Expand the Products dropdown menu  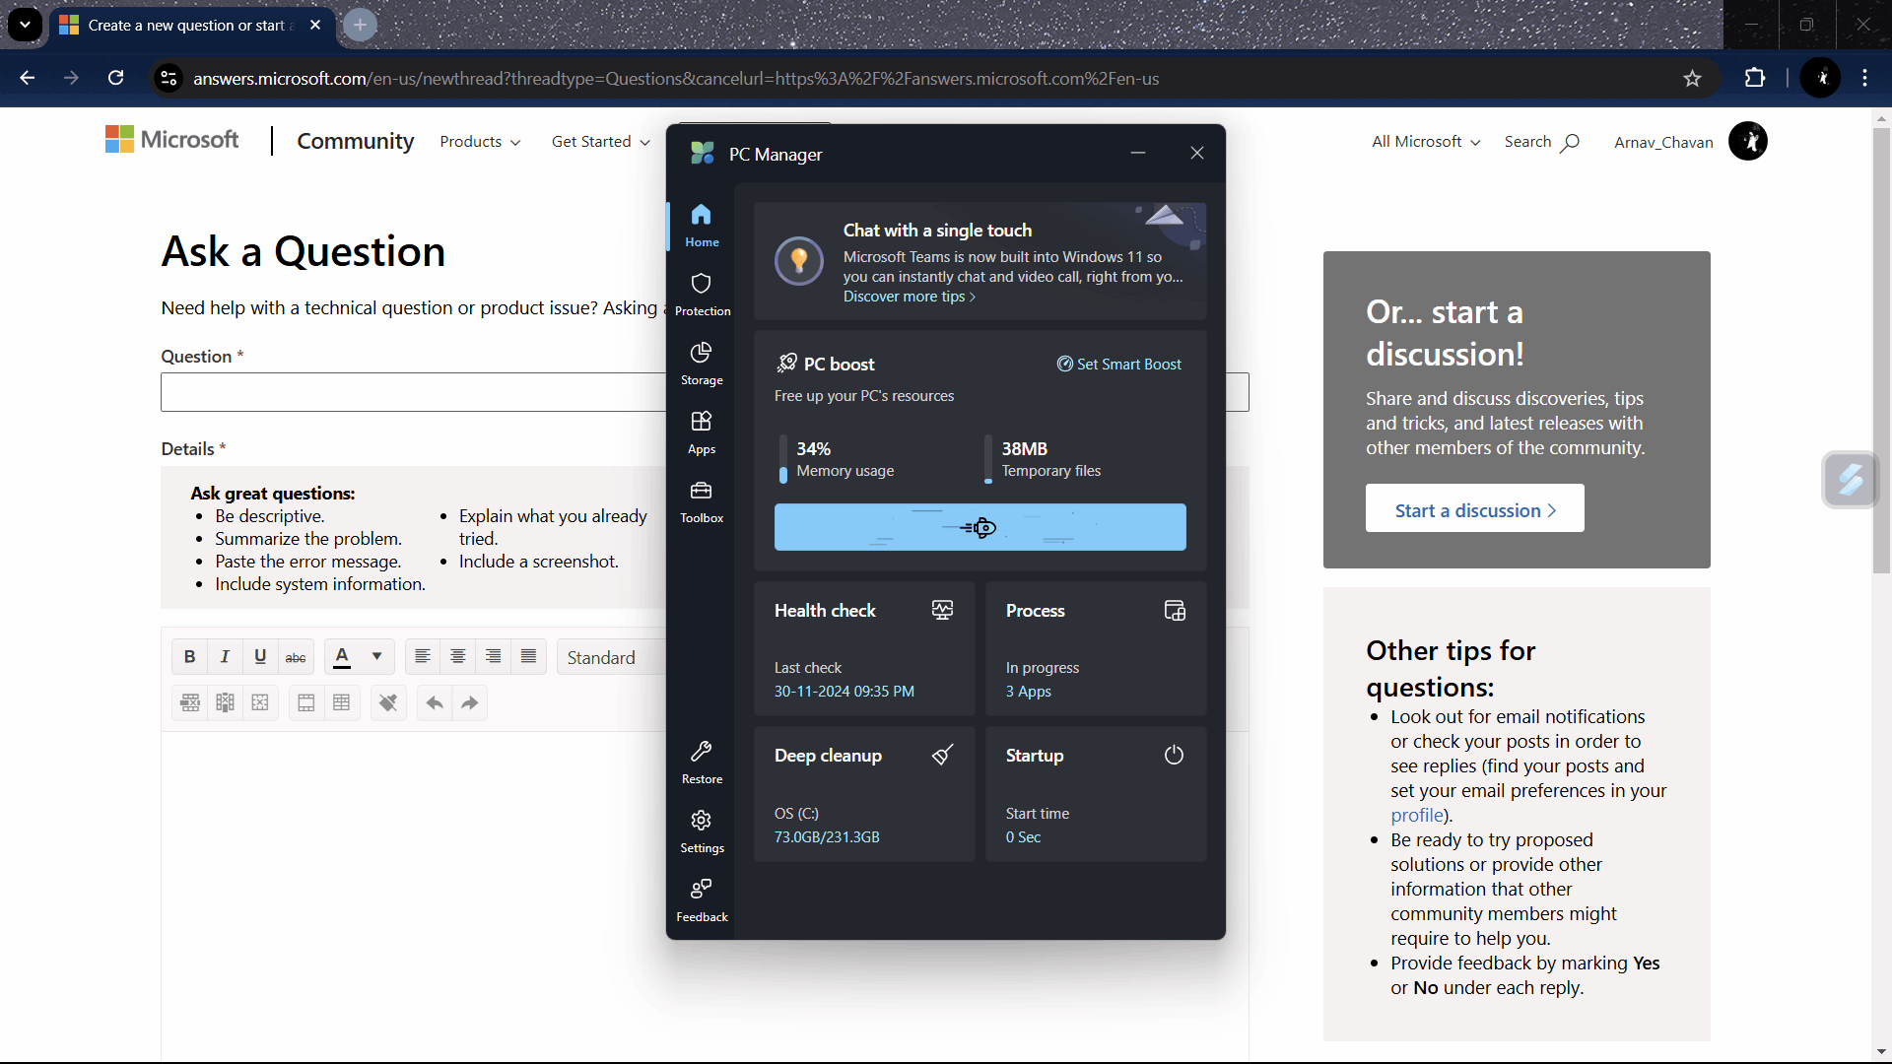pyautogui.click(x=480, y=142)
